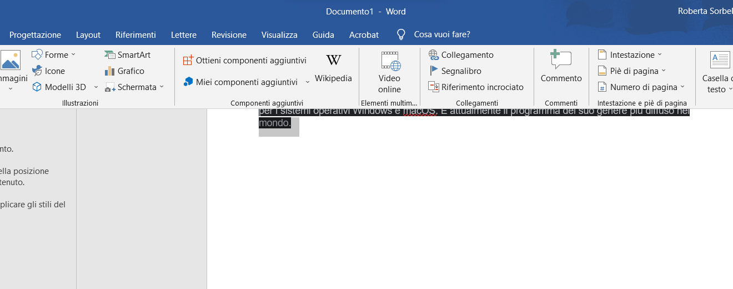Insert a hyperlink with Collegamento
733x289 pixels.
point(461,54)
